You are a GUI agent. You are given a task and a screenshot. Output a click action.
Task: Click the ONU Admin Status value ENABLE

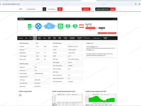click(70, 66)
